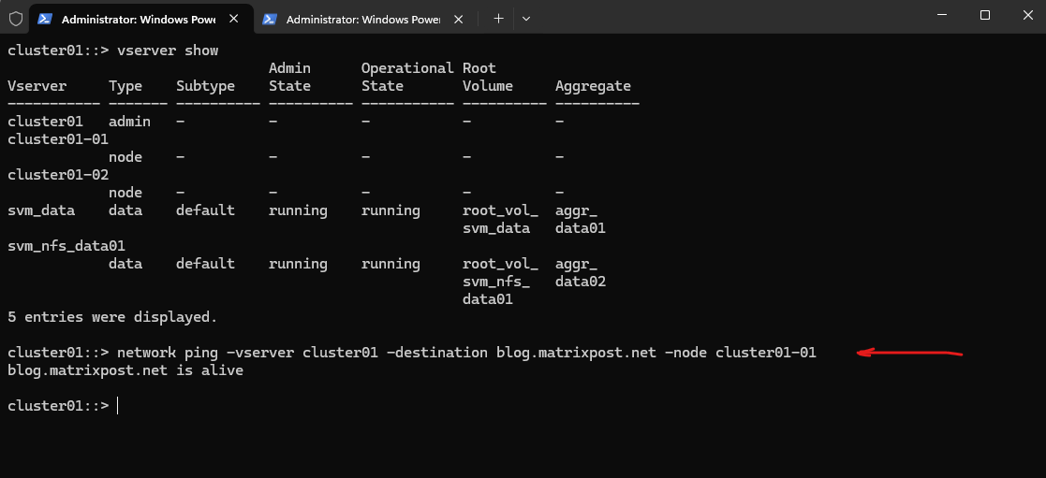Click the PowerShell icon on second tab
Image resolution: width=1046 pixels, height=478 pixels.
coord(270,19)
